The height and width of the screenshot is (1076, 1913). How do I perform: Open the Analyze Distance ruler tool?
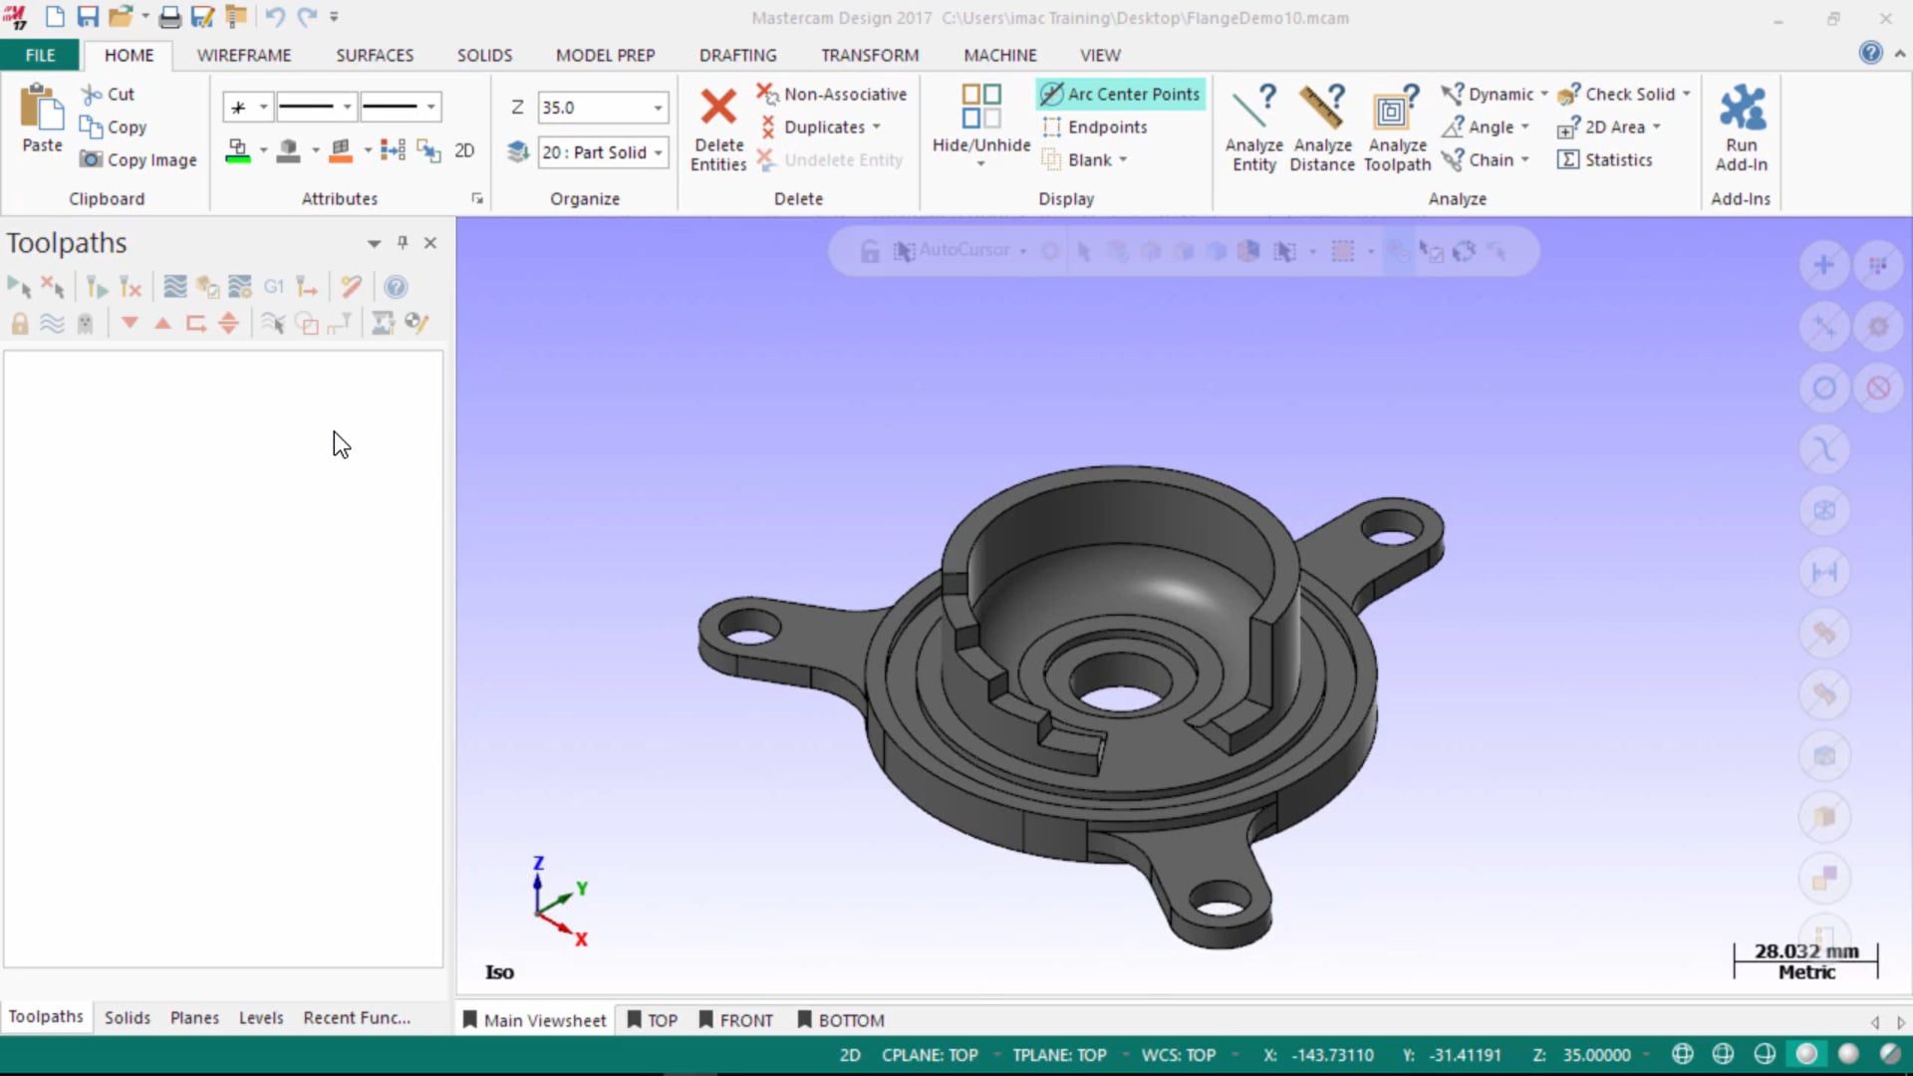click(1322, 129)
